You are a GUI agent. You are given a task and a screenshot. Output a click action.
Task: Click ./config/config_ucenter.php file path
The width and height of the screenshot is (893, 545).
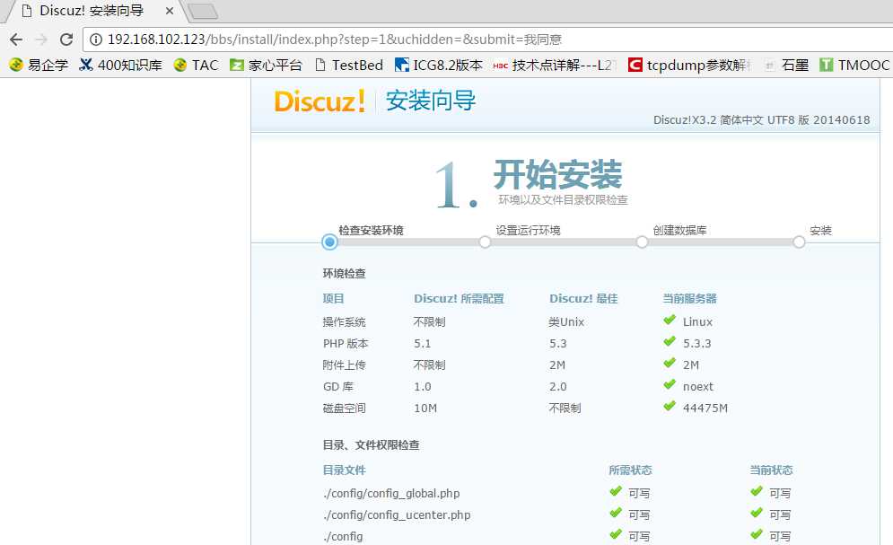coord(397,514)
